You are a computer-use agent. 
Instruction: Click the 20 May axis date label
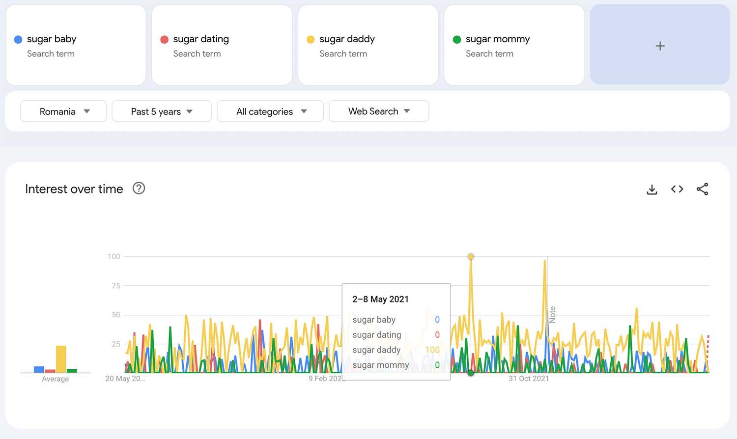pos(125,379)
